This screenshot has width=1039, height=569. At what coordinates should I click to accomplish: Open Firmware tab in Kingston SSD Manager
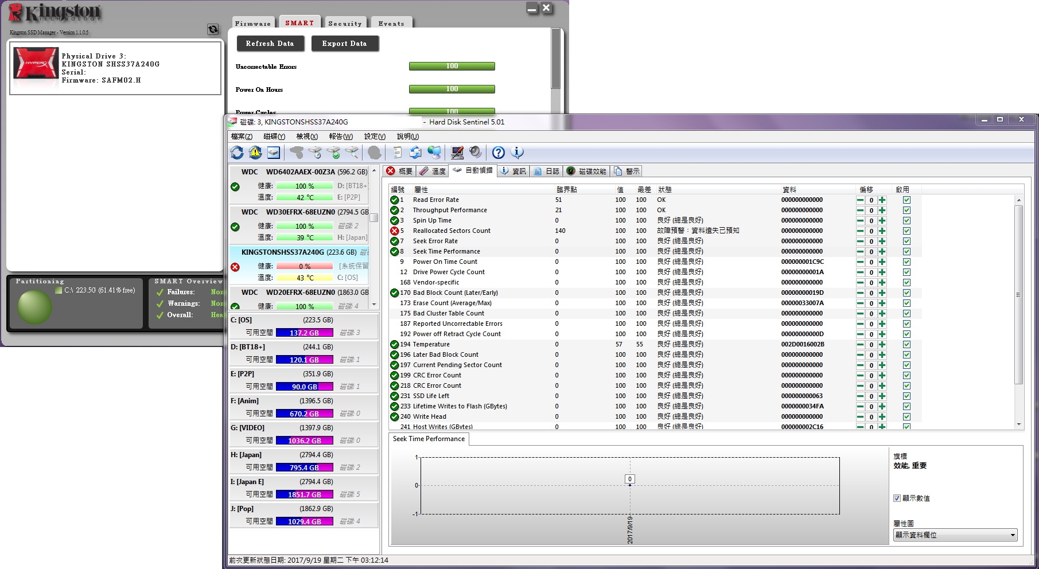pyautogui.click(x=252, y=23)
